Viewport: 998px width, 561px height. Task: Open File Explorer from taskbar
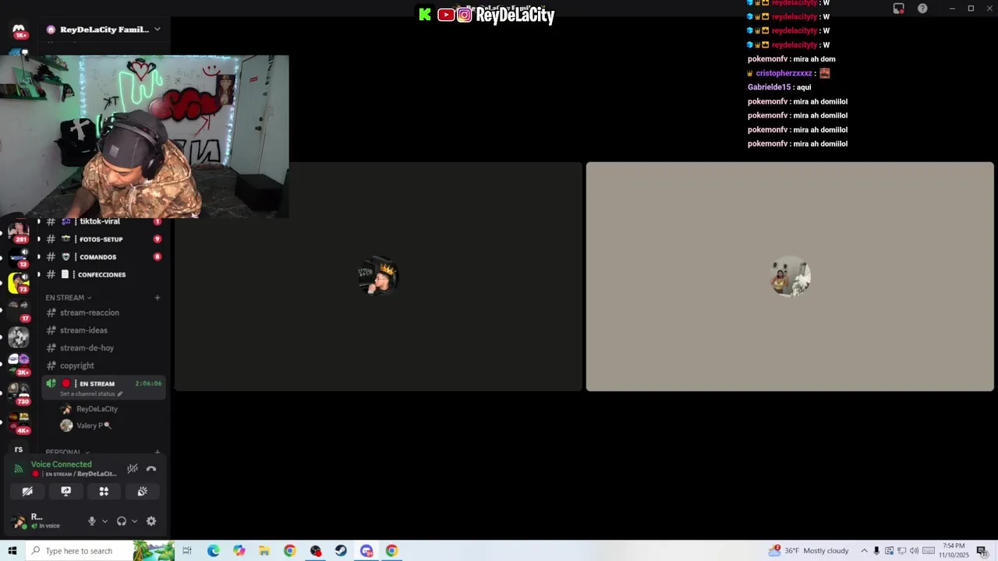(264, 551)
